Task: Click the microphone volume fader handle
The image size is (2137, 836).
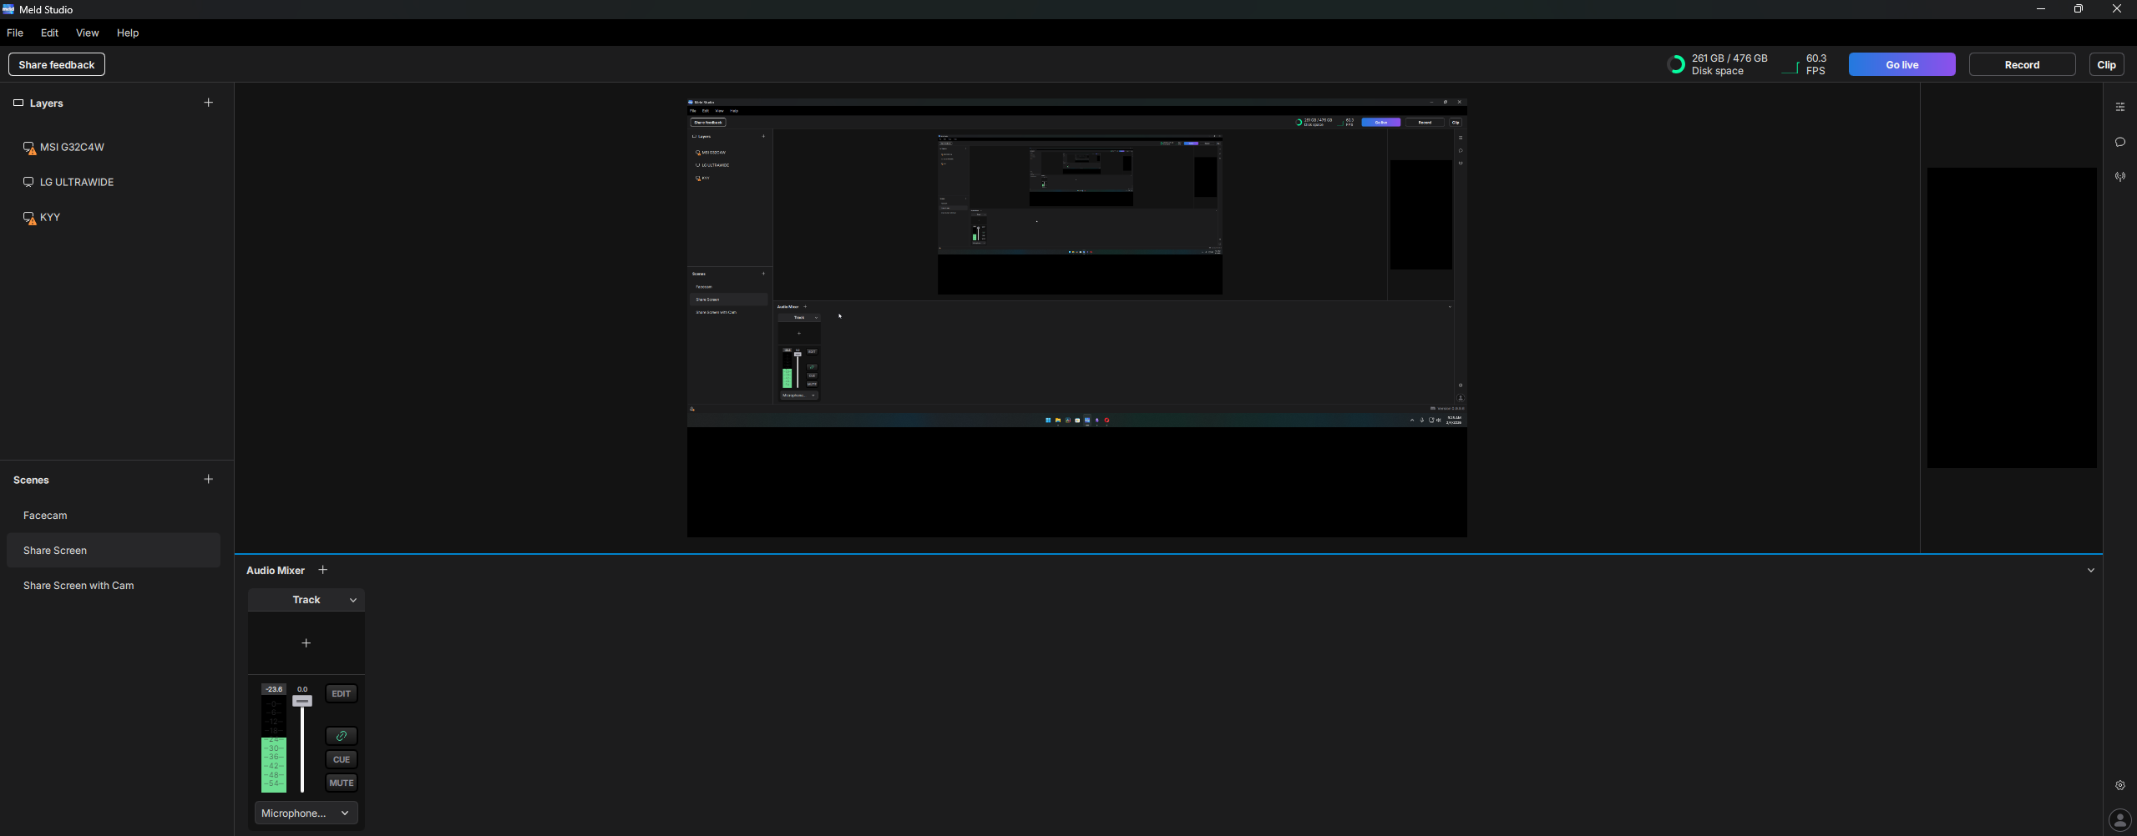Action: [302, 701]
